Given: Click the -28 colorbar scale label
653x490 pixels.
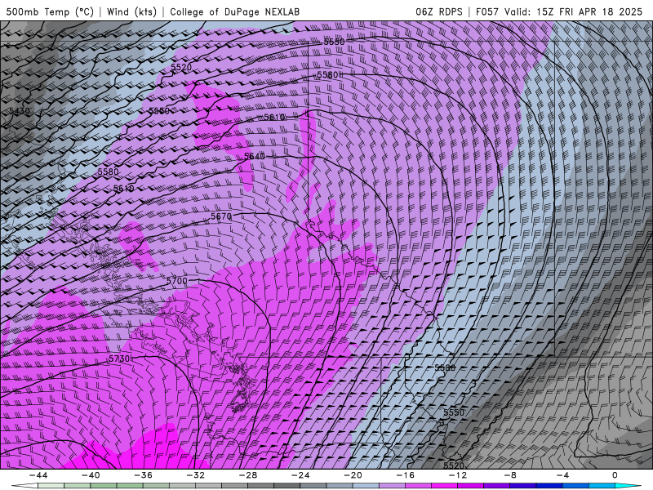Looking at the screenshot, I should tap(248, 475).
